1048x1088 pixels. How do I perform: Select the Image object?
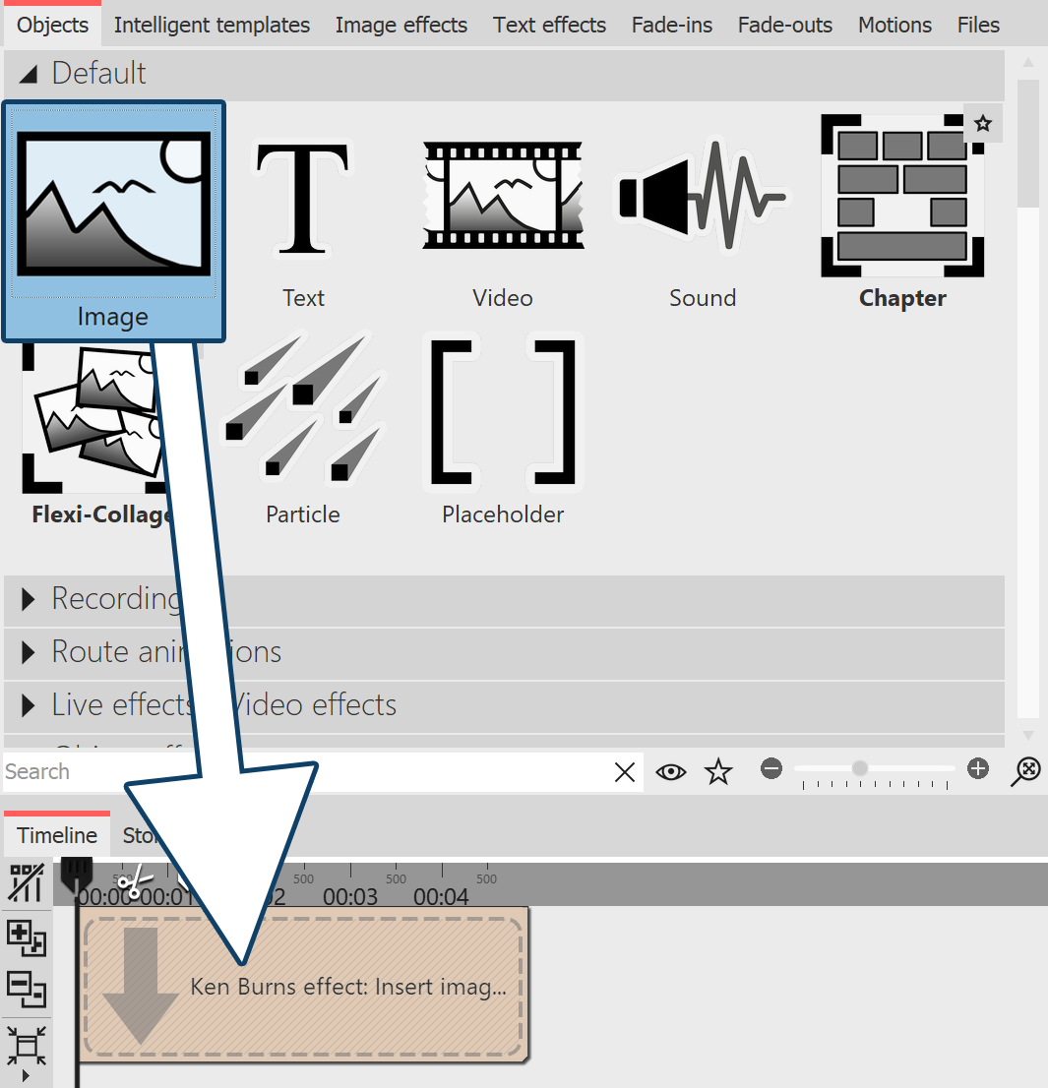114,220
